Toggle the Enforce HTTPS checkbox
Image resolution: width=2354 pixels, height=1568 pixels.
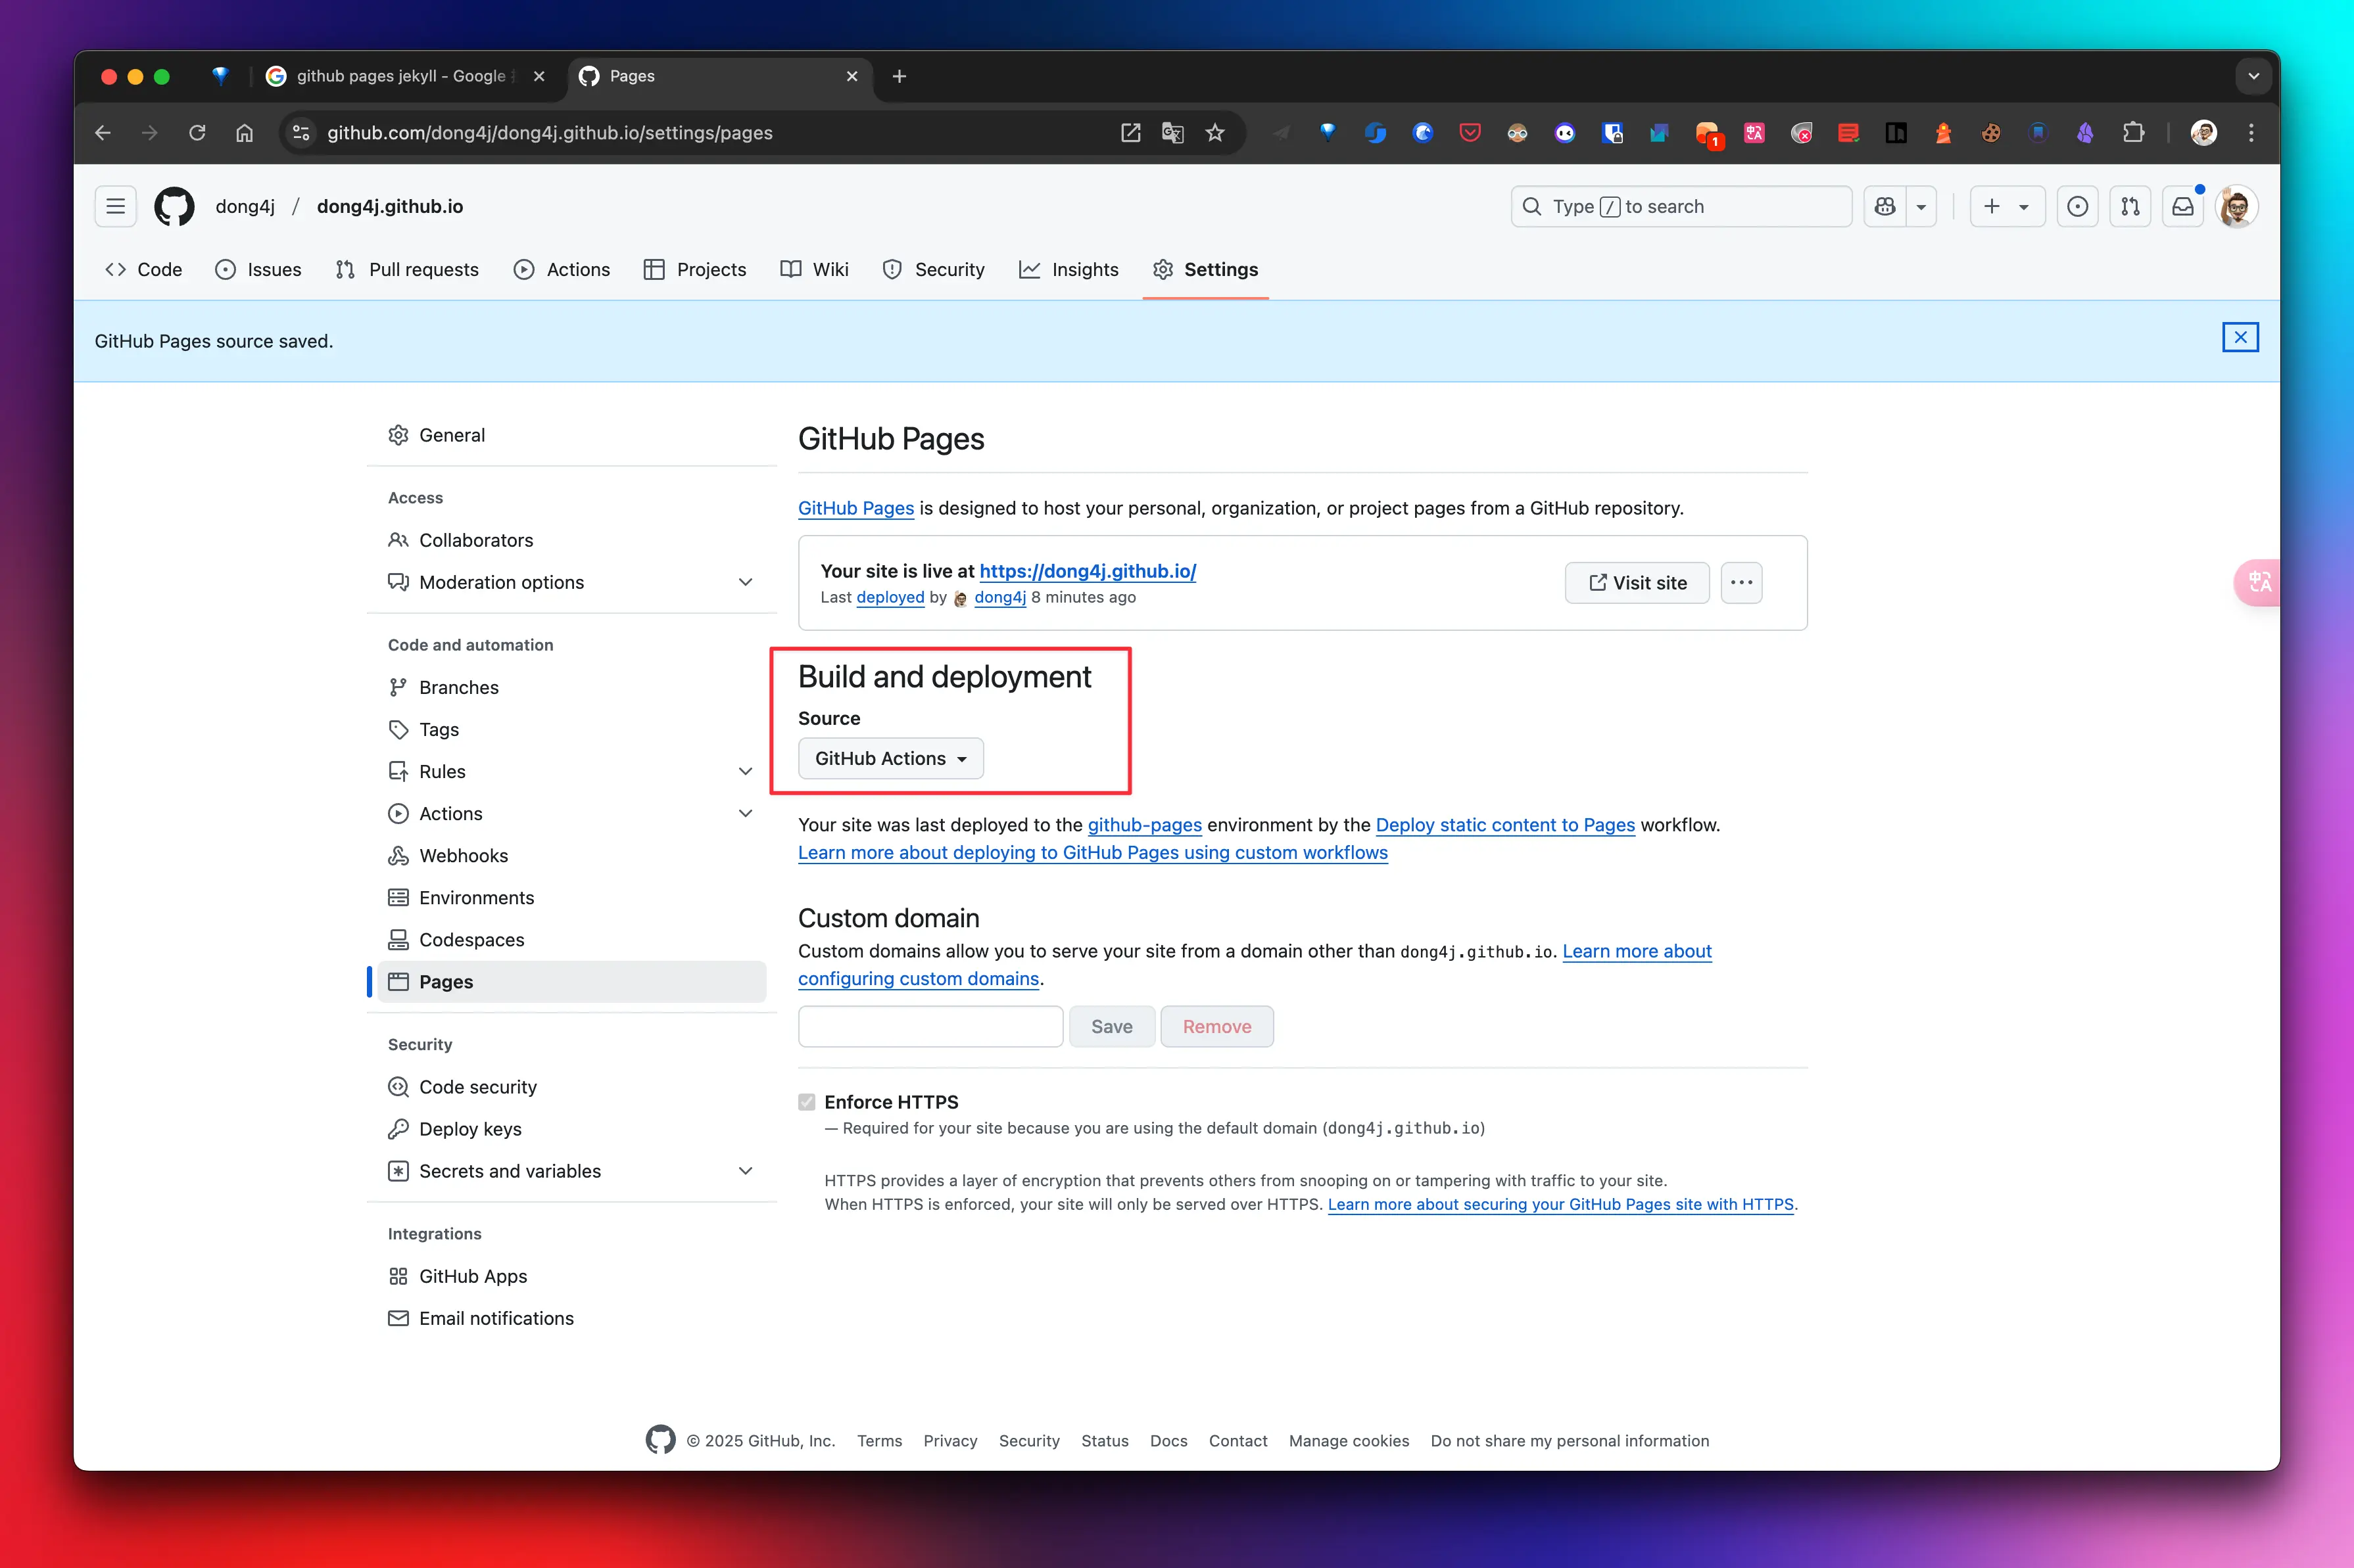point(806,1102)
